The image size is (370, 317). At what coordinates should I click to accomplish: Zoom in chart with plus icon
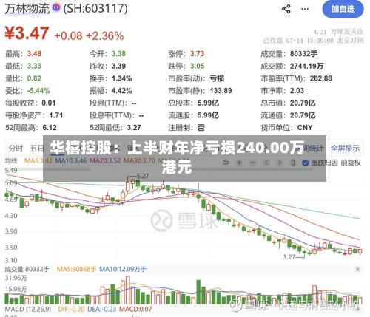[239, 163]
